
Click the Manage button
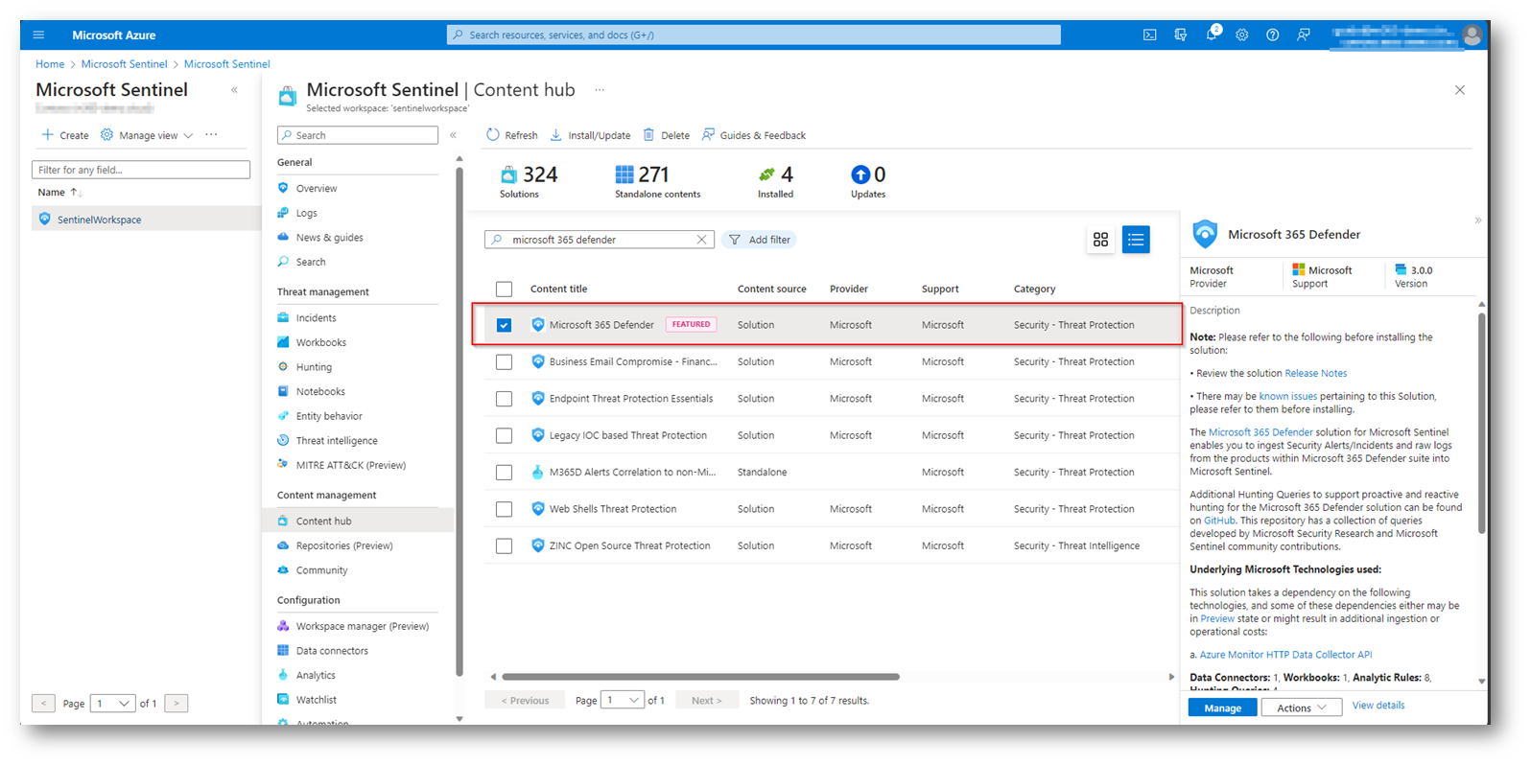click(x=1222, y=707)
